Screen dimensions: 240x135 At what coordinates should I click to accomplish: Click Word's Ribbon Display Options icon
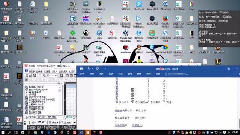click(229, 69)
